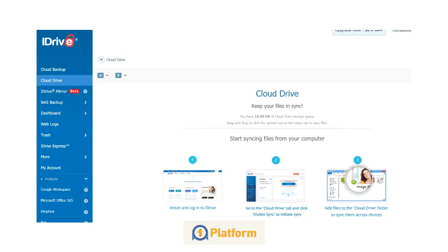Click the help icon beside Microsoft Office 365

[87, 200]
